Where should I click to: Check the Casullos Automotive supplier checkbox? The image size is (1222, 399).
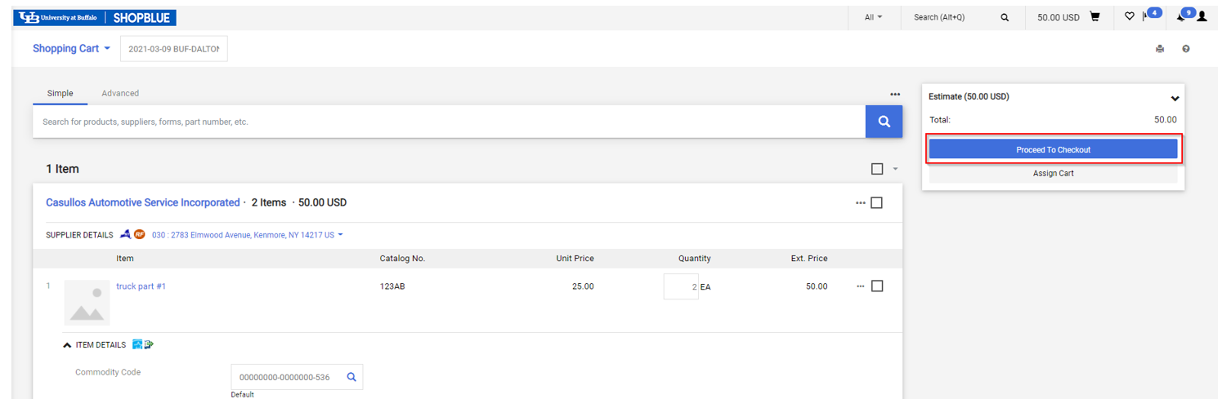pyautogui.click(x=876, y=203)
